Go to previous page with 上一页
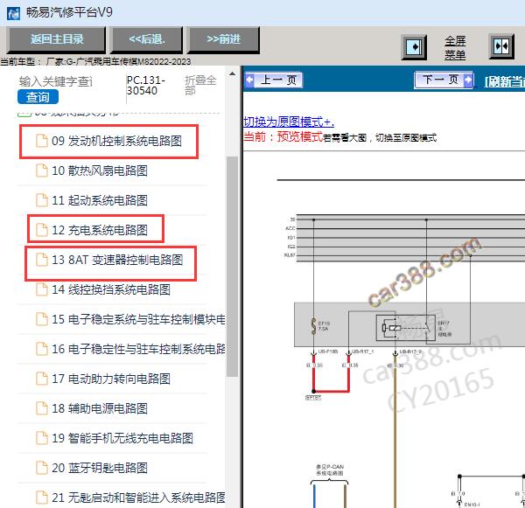The image size is (525, 508). 274,80
